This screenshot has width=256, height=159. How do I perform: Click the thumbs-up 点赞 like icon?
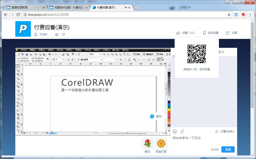178,33
